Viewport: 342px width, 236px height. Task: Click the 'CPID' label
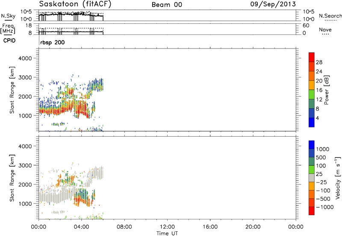click(9, 40)
